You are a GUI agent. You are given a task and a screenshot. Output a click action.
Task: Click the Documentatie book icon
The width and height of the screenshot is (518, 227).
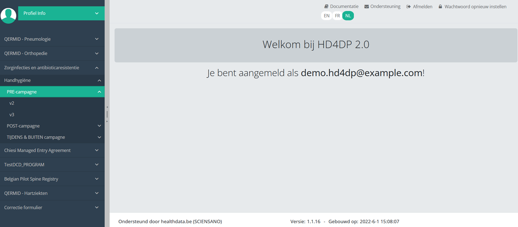coord(326,7)
